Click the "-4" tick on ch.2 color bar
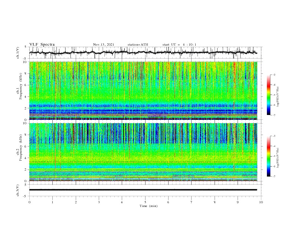 (274, 146)
